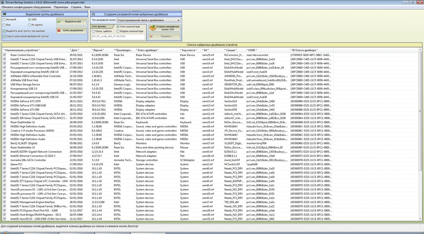Click the 'BenQ' manufacturer cell
The width and height of the screenshot is (424, 234).
pos(117,143)
